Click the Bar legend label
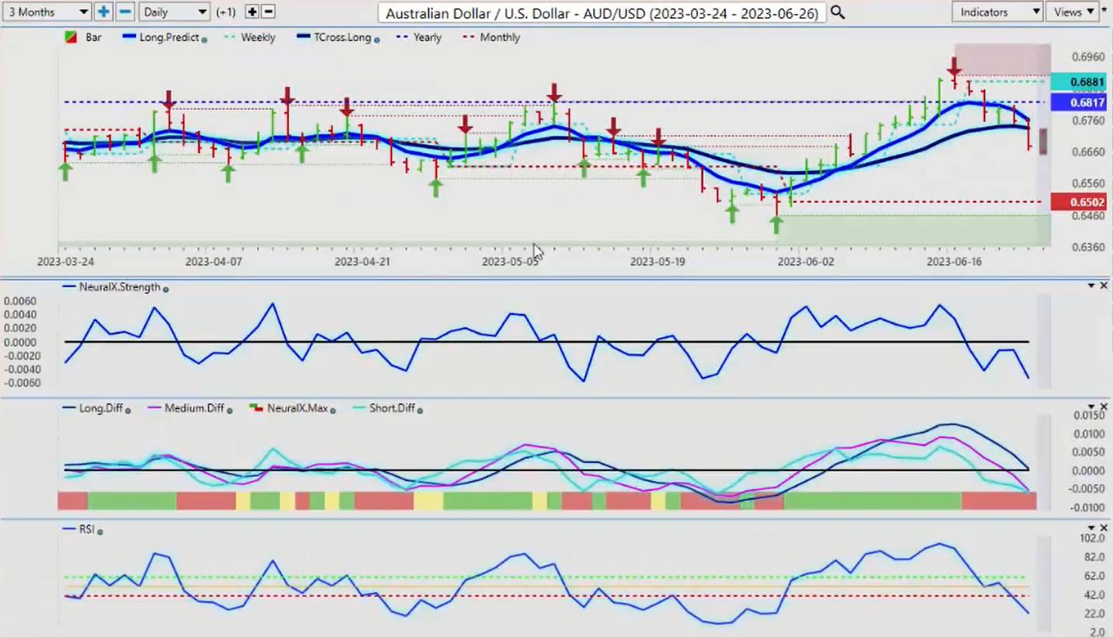The width and height of the screenshot is (1113, 638). [93, 37]
